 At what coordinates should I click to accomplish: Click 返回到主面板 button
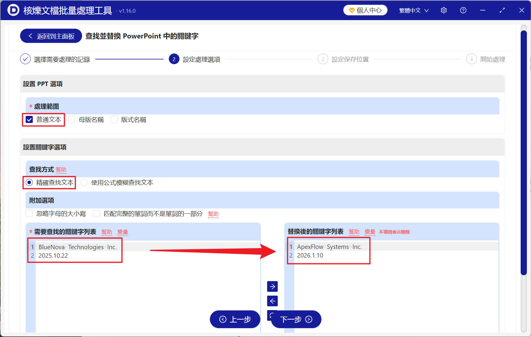[51, 36]
